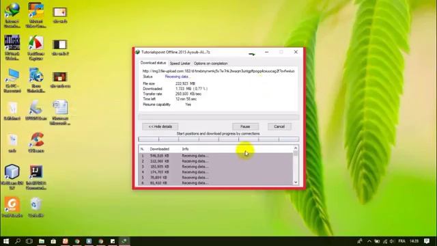Click the Info column header
437x246 pixels.
tap(185, 149)
